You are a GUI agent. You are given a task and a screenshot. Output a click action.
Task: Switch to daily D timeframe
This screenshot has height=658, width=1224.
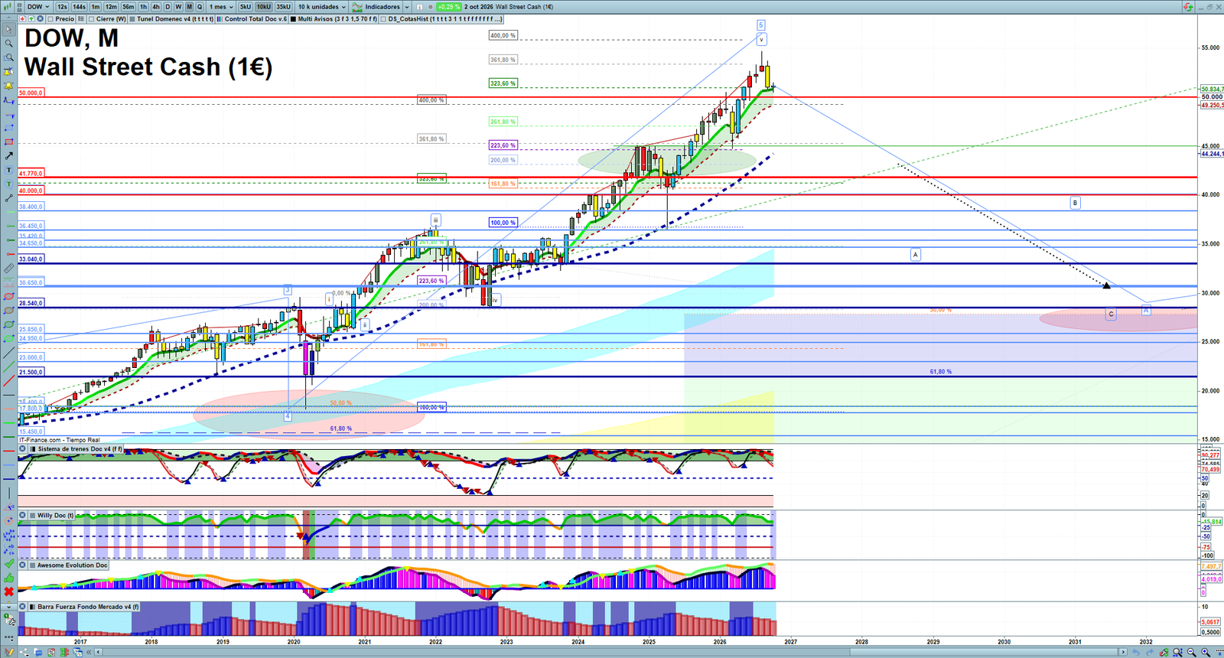click(168, 7)
